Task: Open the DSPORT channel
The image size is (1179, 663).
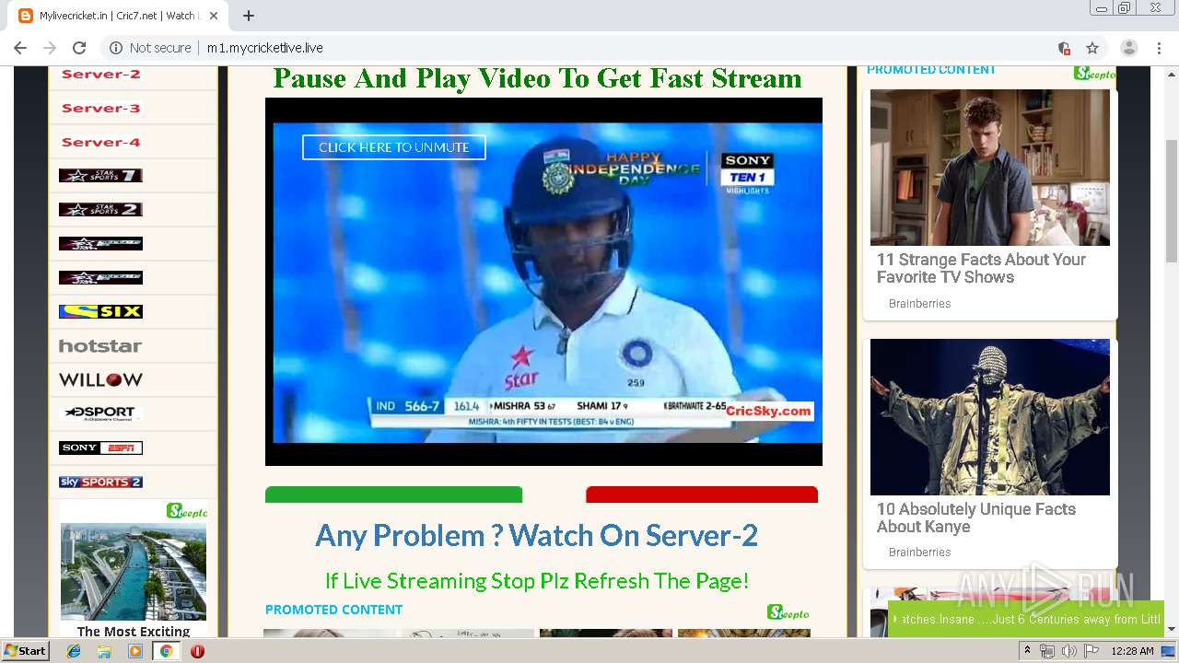Action: pyautogui.click(x=100, y=413)
